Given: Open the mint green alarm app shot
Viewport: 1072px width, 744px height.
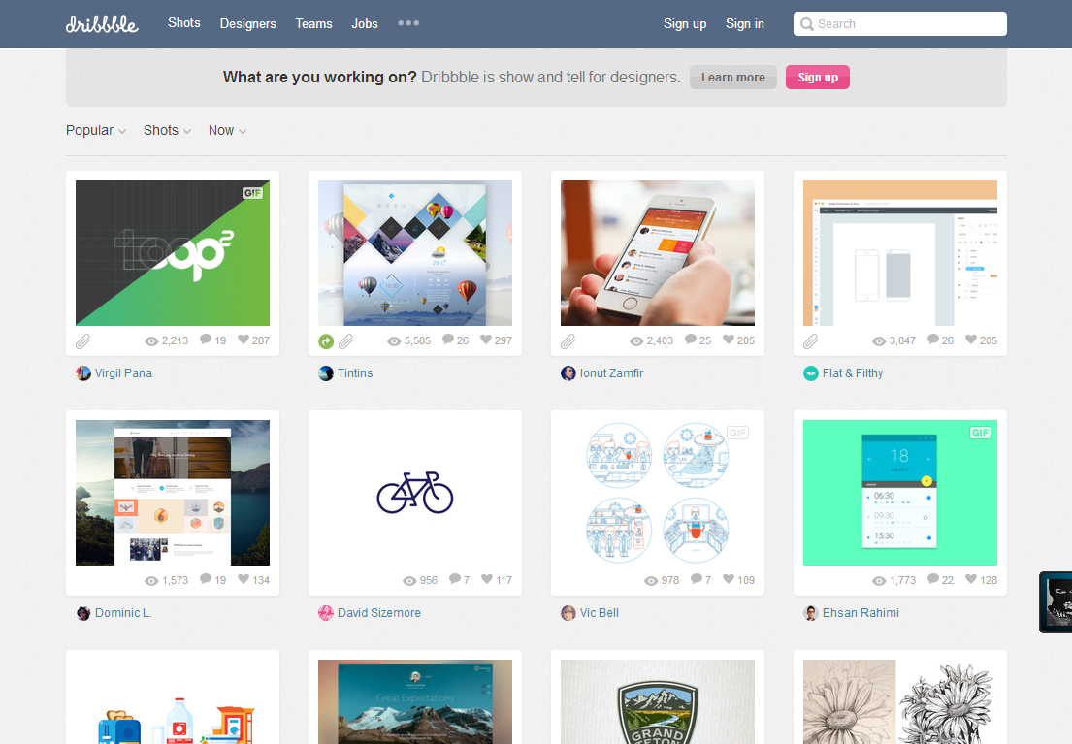Looking at the screenshot, I should pyautogui.click(x=899, y=493).
